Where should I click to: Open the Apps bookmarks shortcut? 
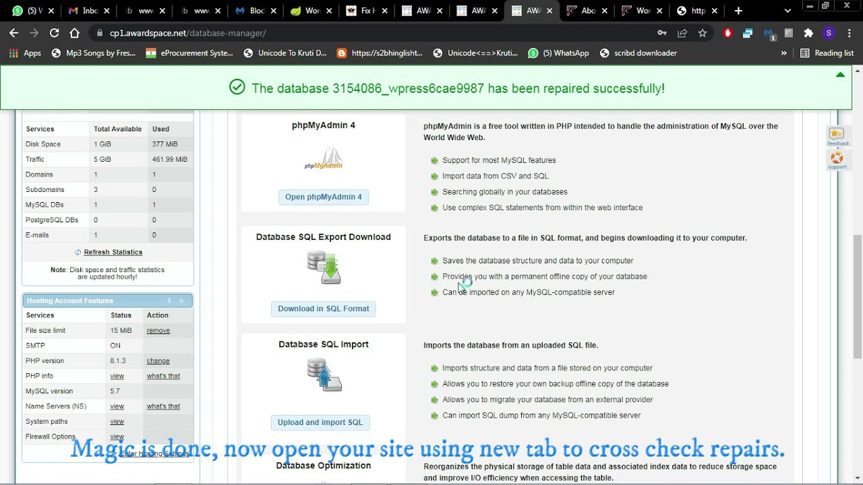click(25, 53)
